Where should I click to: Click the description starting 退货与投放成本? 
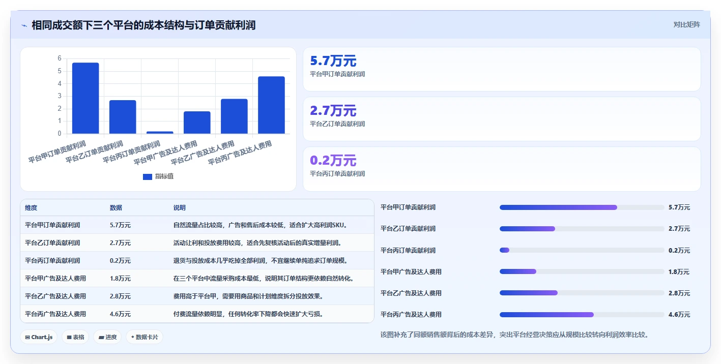coord(260,260)
